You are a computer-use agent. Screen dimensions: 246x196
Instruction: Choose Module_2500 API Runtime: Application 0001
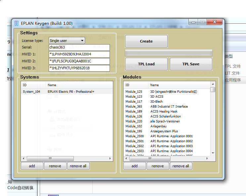coord(169,136)
